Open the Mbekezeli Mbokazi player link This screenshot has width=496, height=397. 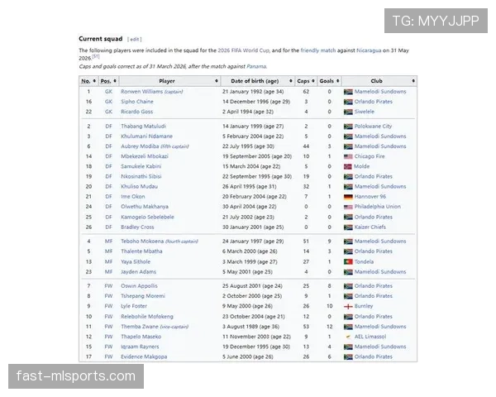(145, 156)
